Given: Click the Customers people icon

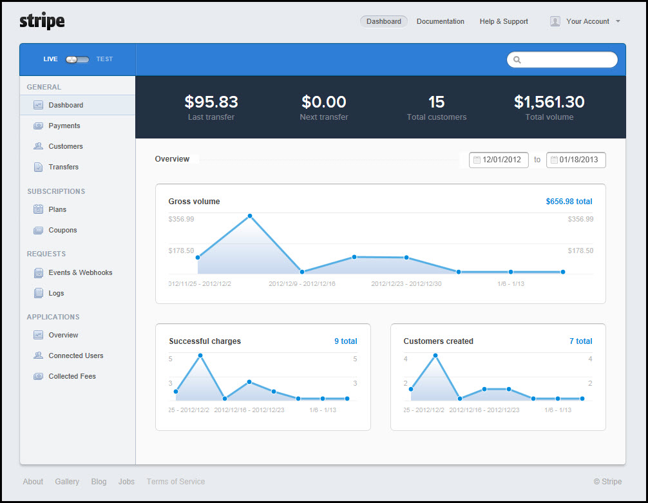Looking at the screenshot, I should click(x=38, y=146).
